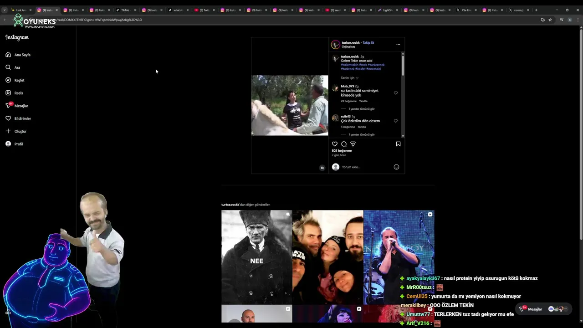Open the group selfie post thumbnail
The height and width of the screenshot is (328, 583).
coord(327,257)
